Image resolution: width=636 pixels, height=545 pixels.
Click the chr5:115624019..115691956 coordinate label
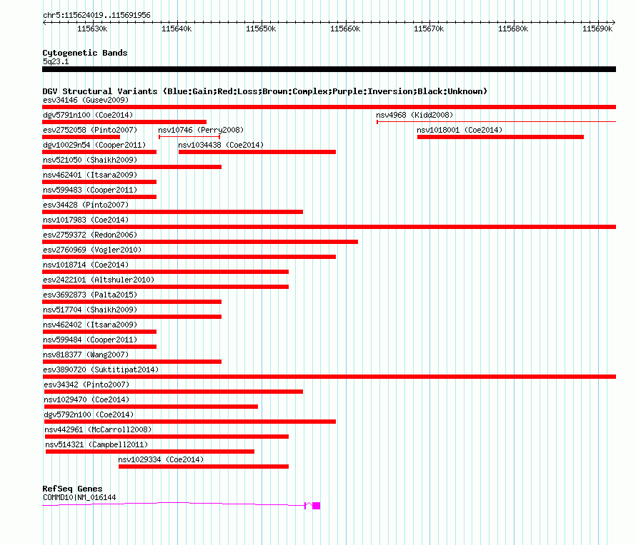(x=96, y=15)
